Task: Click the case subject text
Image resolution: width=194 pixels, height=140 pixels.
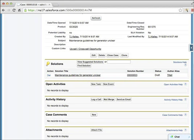Action: pos(92,41)
